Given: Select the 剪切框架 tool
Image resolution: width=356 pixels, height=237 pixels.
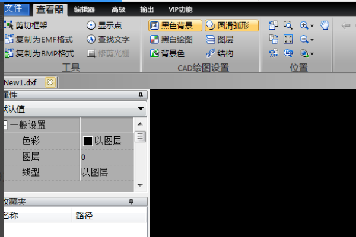Looking at the screenshot, I should coord(26,25).
